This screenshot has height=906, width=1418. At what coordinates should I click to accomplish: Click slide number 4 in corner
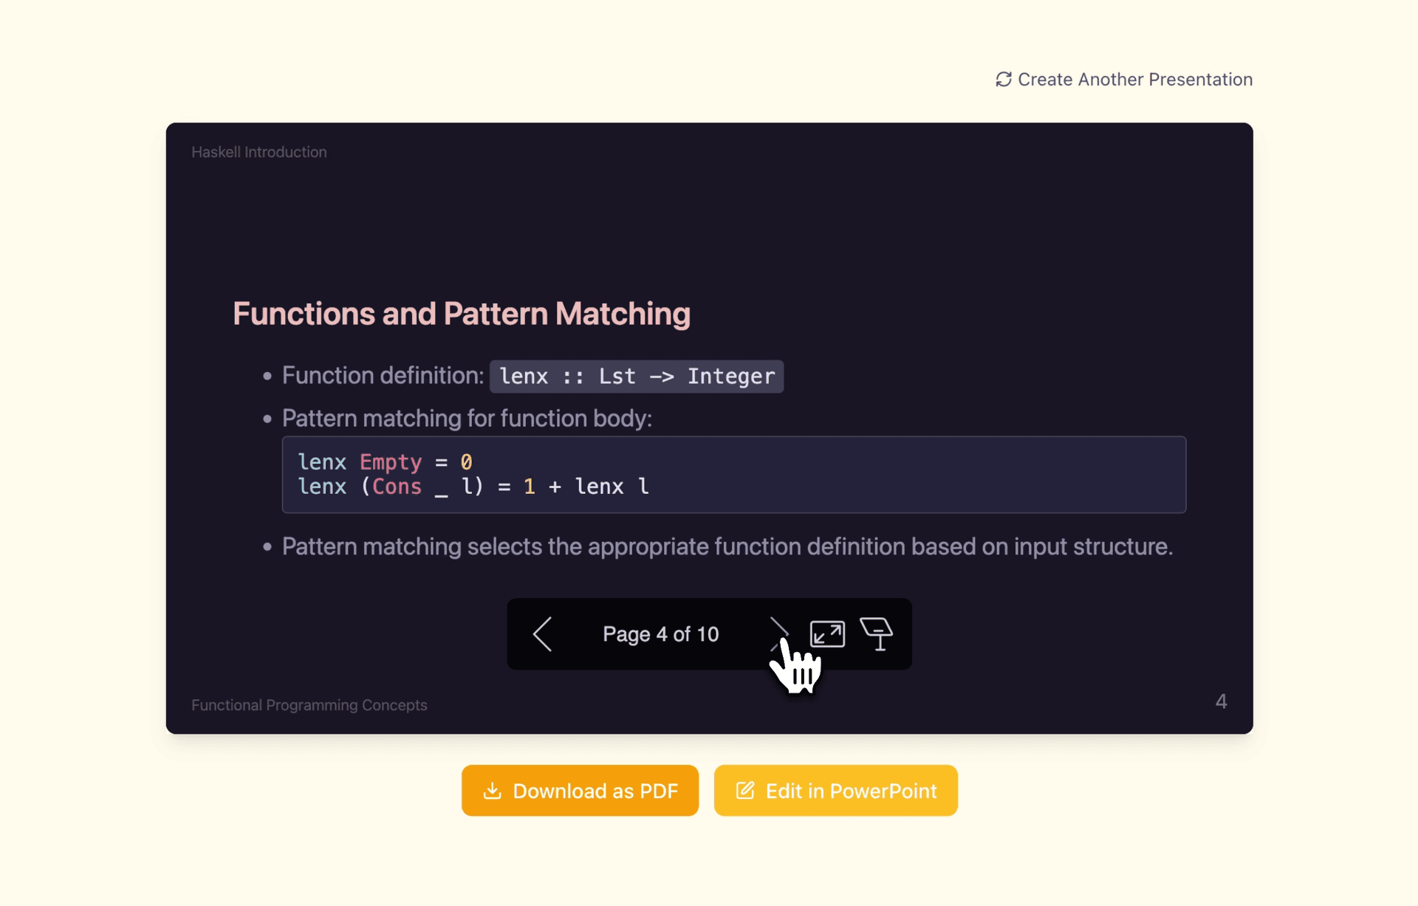click(1221, 701)
